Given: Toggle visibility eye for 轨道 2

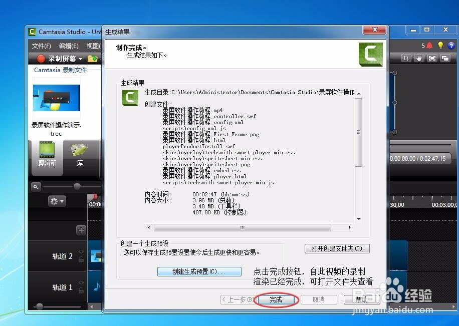Looking at the screenshot, I should (x=81, y=252).
